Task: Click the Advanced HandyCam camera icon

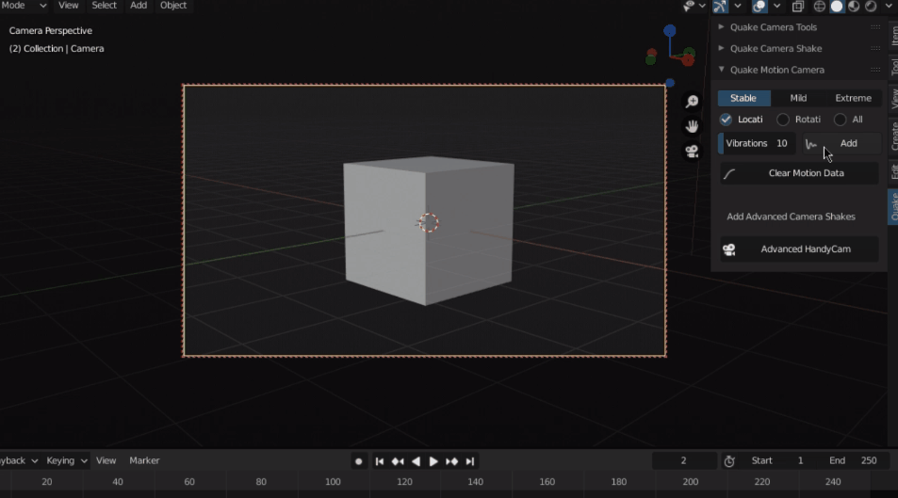Action: [x=729, y=249]
